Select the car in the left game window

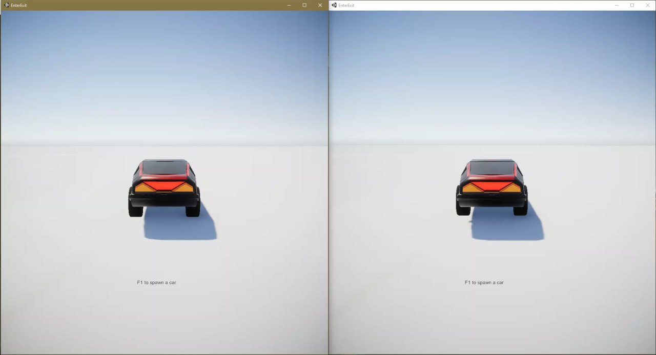pyautogui.click(x=164, y=187)
